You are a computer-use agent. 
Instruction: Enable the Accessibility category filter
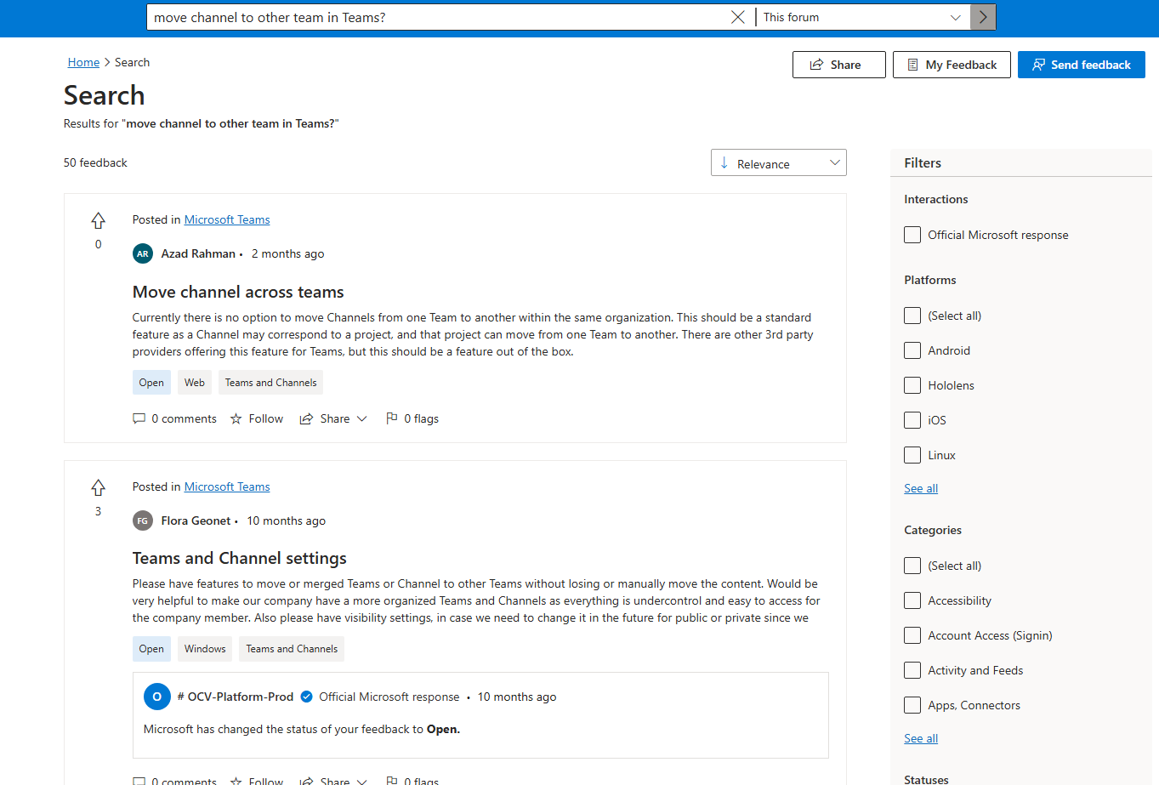[912, 600]
